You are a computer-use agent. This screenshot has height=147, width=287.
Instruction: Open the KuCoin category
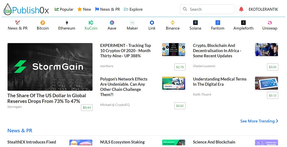click(91, 25)
